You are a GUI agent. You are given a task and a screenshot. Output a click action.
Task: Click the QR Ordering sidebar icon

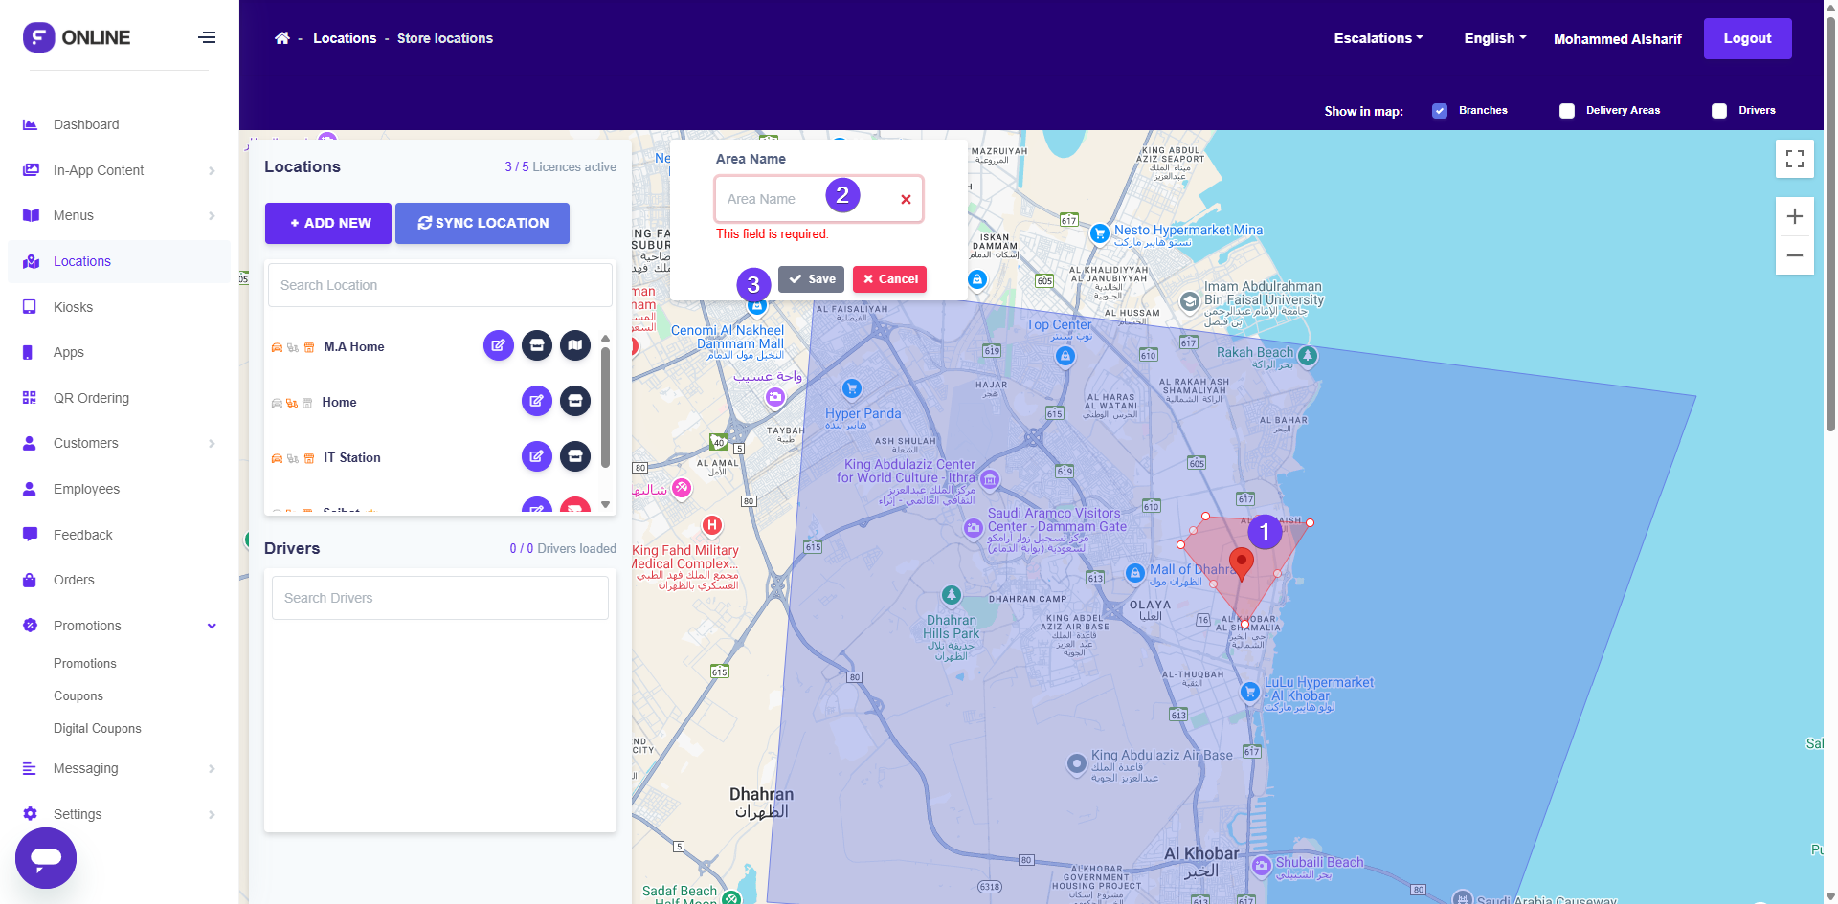[30, 398]
